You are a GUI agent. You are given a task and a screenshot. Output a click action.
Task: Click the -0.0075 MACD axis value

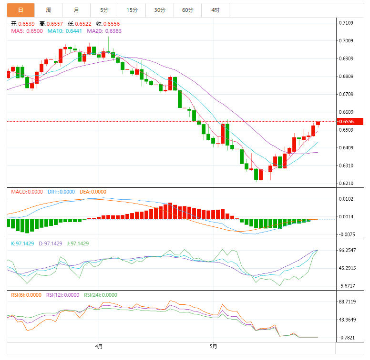[x=347, y=234]
